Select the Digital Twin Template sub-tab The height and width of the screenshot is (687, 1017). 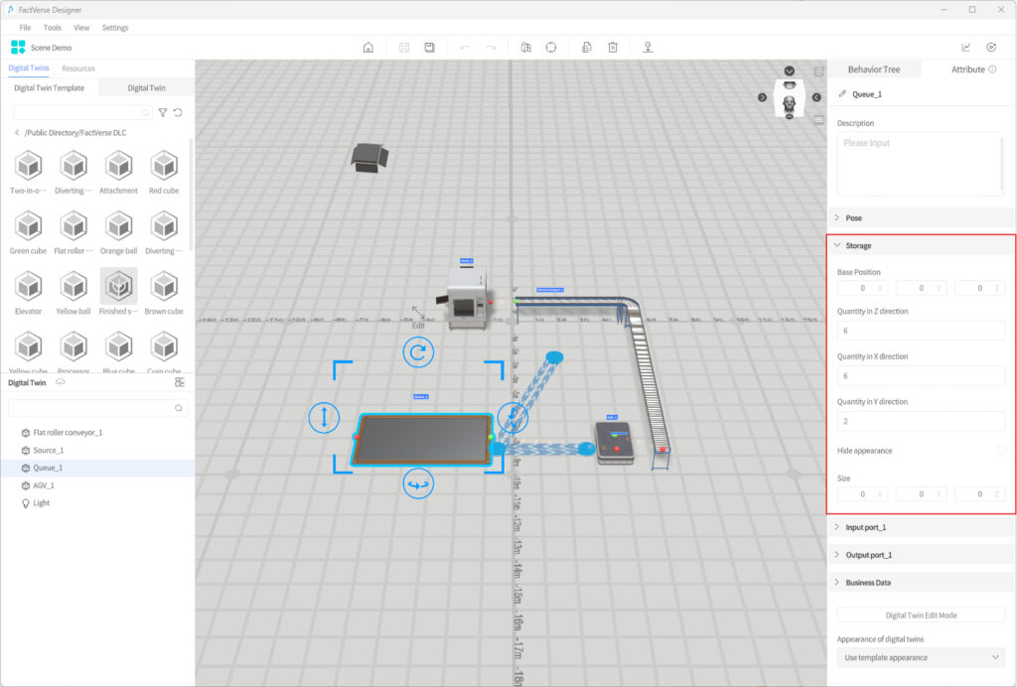tap(50, 87)
